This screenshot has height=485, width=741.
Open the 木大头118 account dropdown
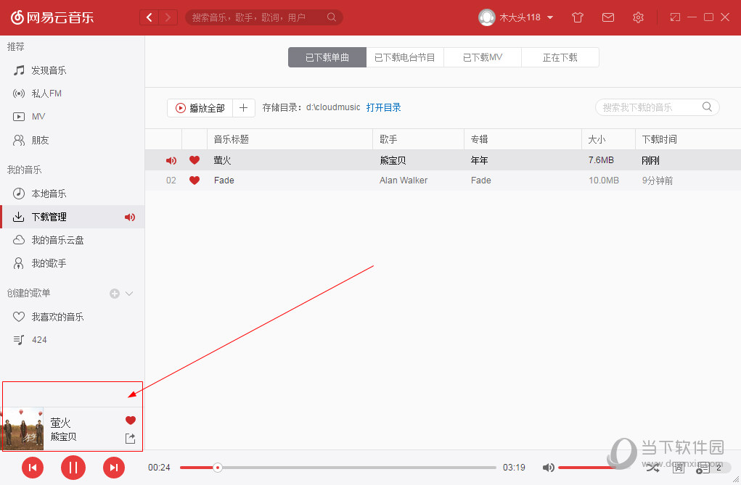[x=516, y=17]
